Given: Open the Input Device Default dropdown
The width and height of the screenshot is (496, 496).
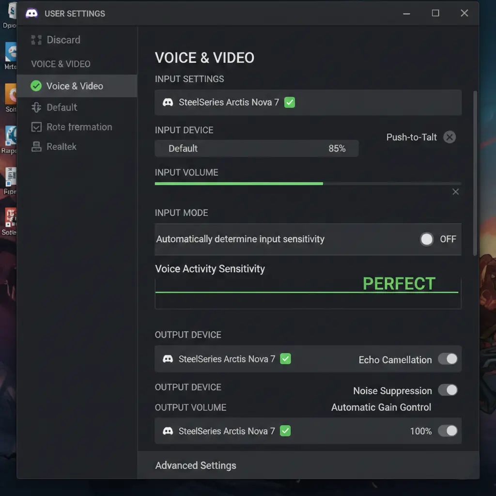Looking at the screenshot, I should coord(257,148).
